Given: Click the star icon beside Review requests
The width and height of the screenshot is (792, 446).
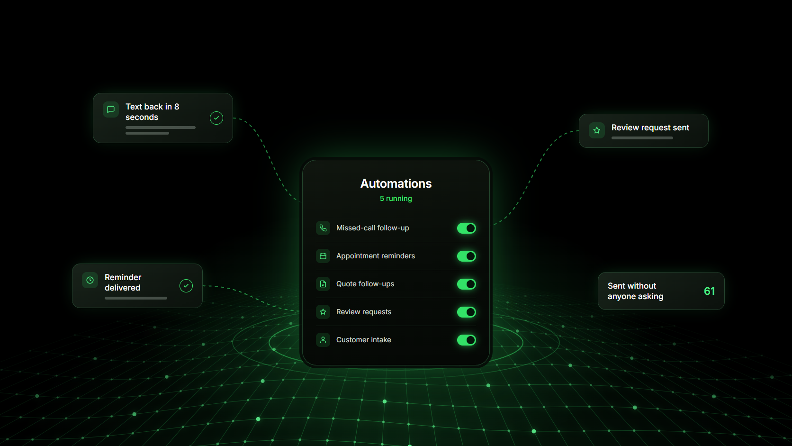Looking at the screenshot, I should (323, 312).
